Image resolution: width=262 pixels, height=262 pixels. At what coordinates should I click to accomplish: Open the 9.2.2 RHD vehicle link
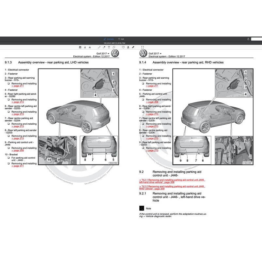click(172, 187)
